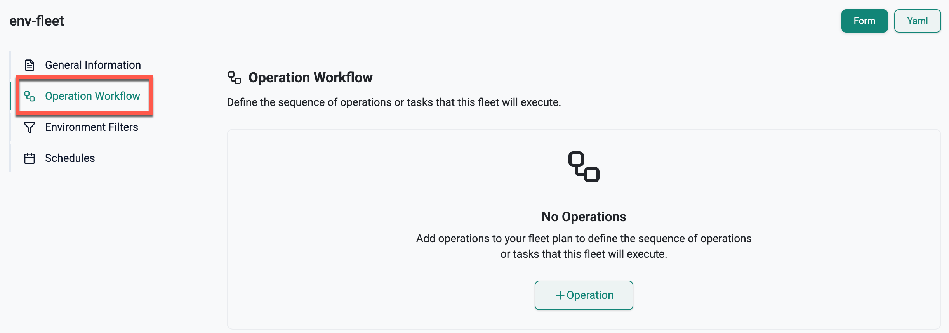
Task: Click the Operation Workflow page heading text
Action: (x=310, y=78)
